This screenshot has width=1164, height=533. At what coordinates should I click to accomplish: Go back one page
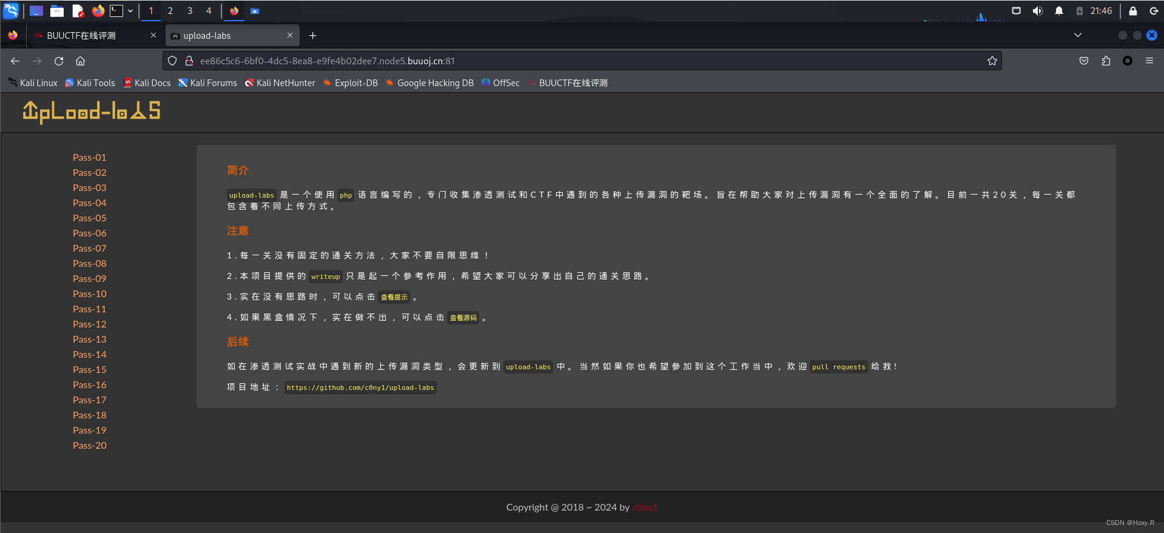point(15,61)
